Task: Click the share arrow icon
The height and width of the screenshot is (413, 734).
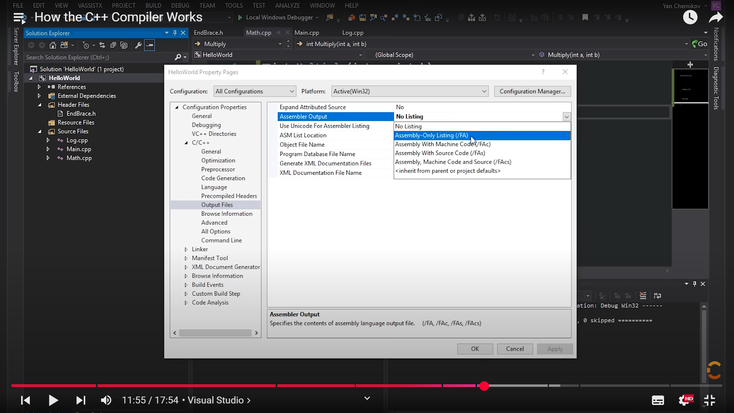Action: [715, 17]
